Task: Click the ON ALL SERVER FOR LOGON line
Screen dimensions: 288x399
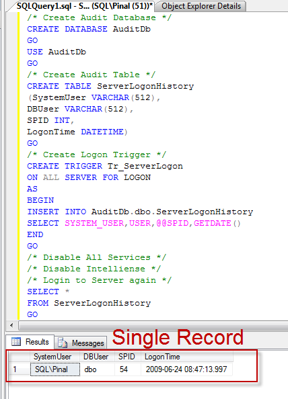Action: 89,177
